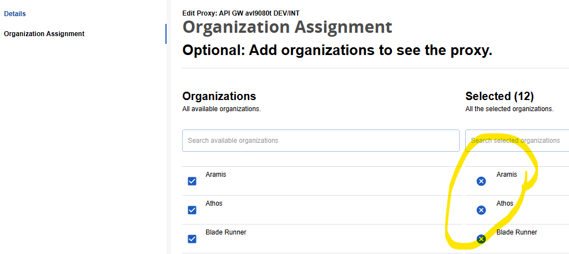Toggle the Athos organization checkbox
This screenshot has width=569, height=254.
pyautogui.click(x=192, y=210)
